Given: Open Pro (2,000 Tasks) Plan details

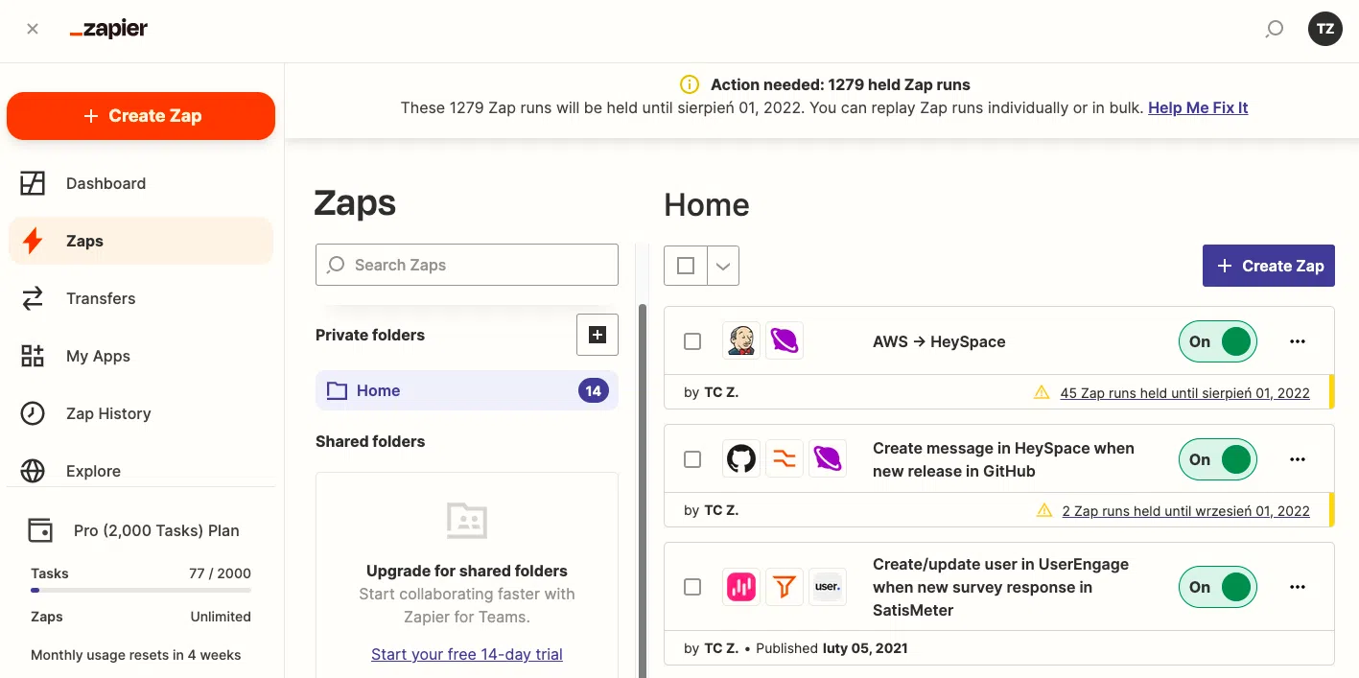Looking at the screenshot, I should click(156, 530).
